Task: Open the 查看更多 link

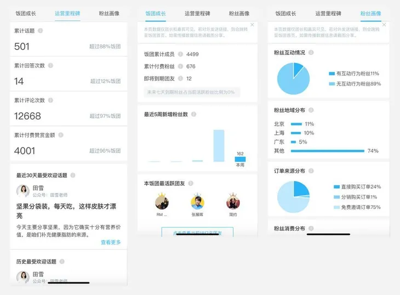Action: click(111, 242)
